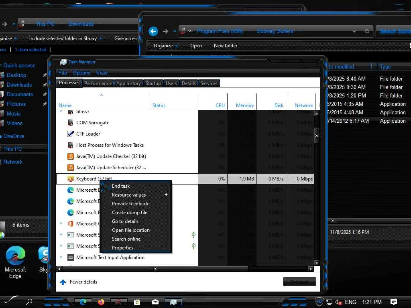Open Include selected folder in library dropdown

65,38
